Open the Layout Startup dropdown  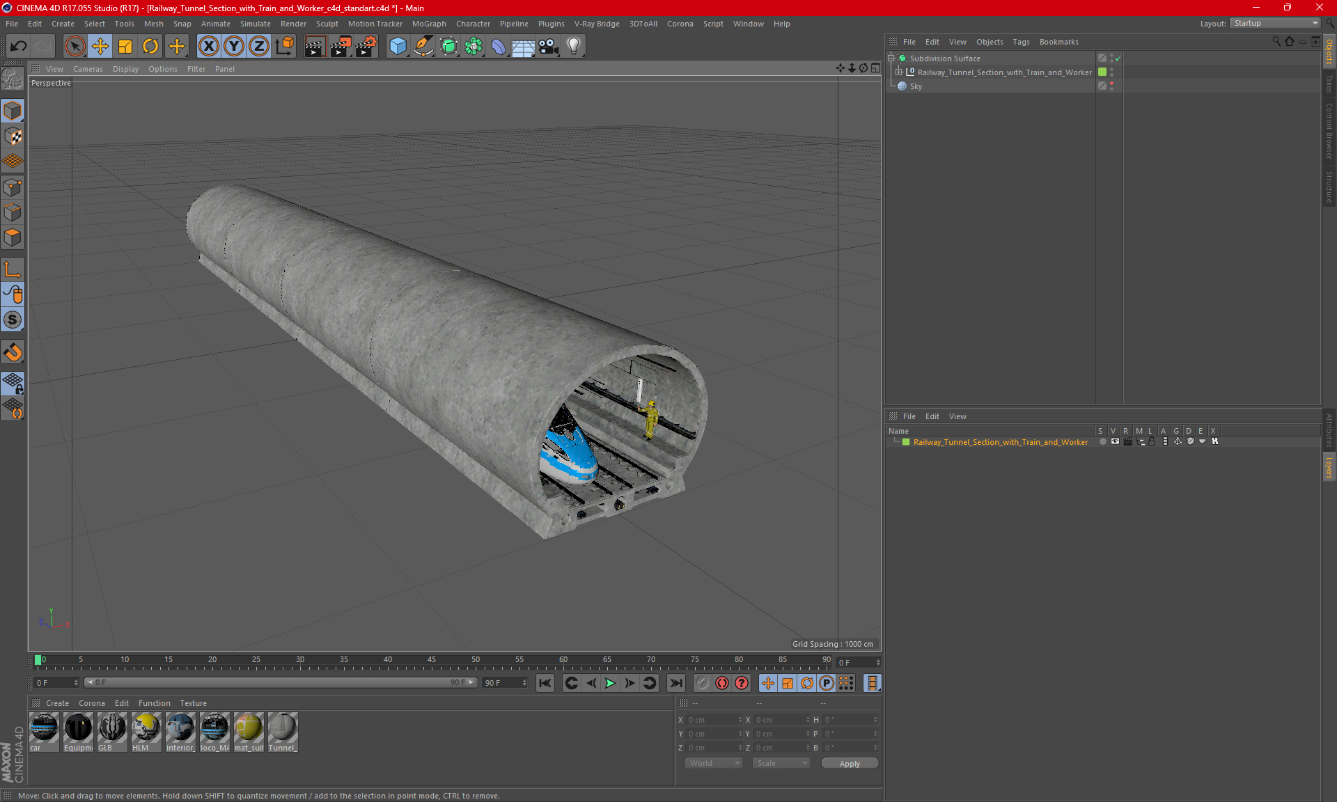(x=1276, y=23)
